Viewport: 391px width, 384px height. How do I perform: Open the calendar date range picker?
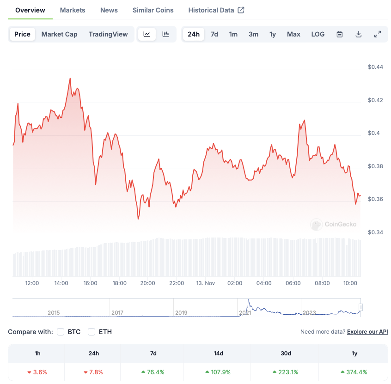[x=340, y=34]
